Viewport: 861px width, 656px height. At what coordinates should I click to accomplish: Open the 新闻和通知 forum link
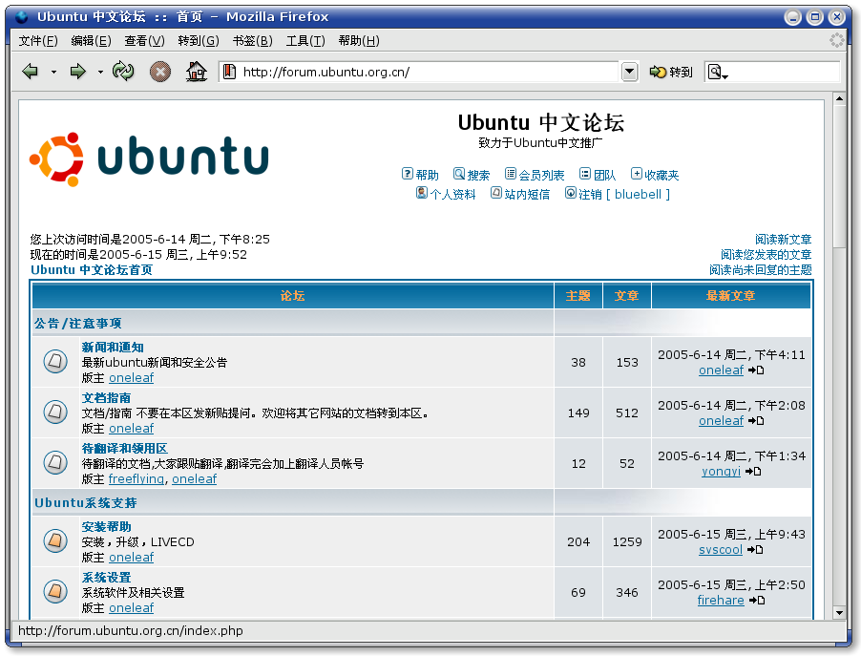(x=113, y=347)
